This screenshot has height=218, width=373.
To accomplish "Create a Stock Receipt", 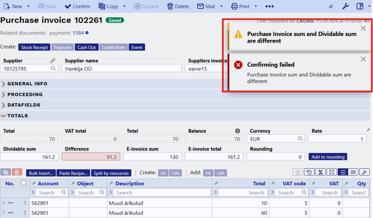I will [34, 47].
